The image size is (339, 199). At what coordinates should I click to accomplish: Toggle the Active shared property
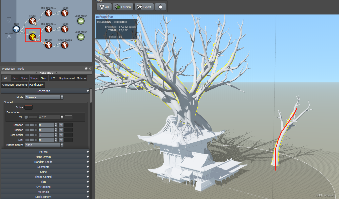point(28,107)
